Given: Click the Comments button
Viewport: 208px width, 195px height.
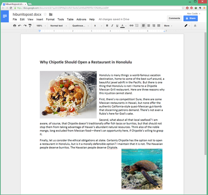Looking at the screenshot, I should 174,18.
